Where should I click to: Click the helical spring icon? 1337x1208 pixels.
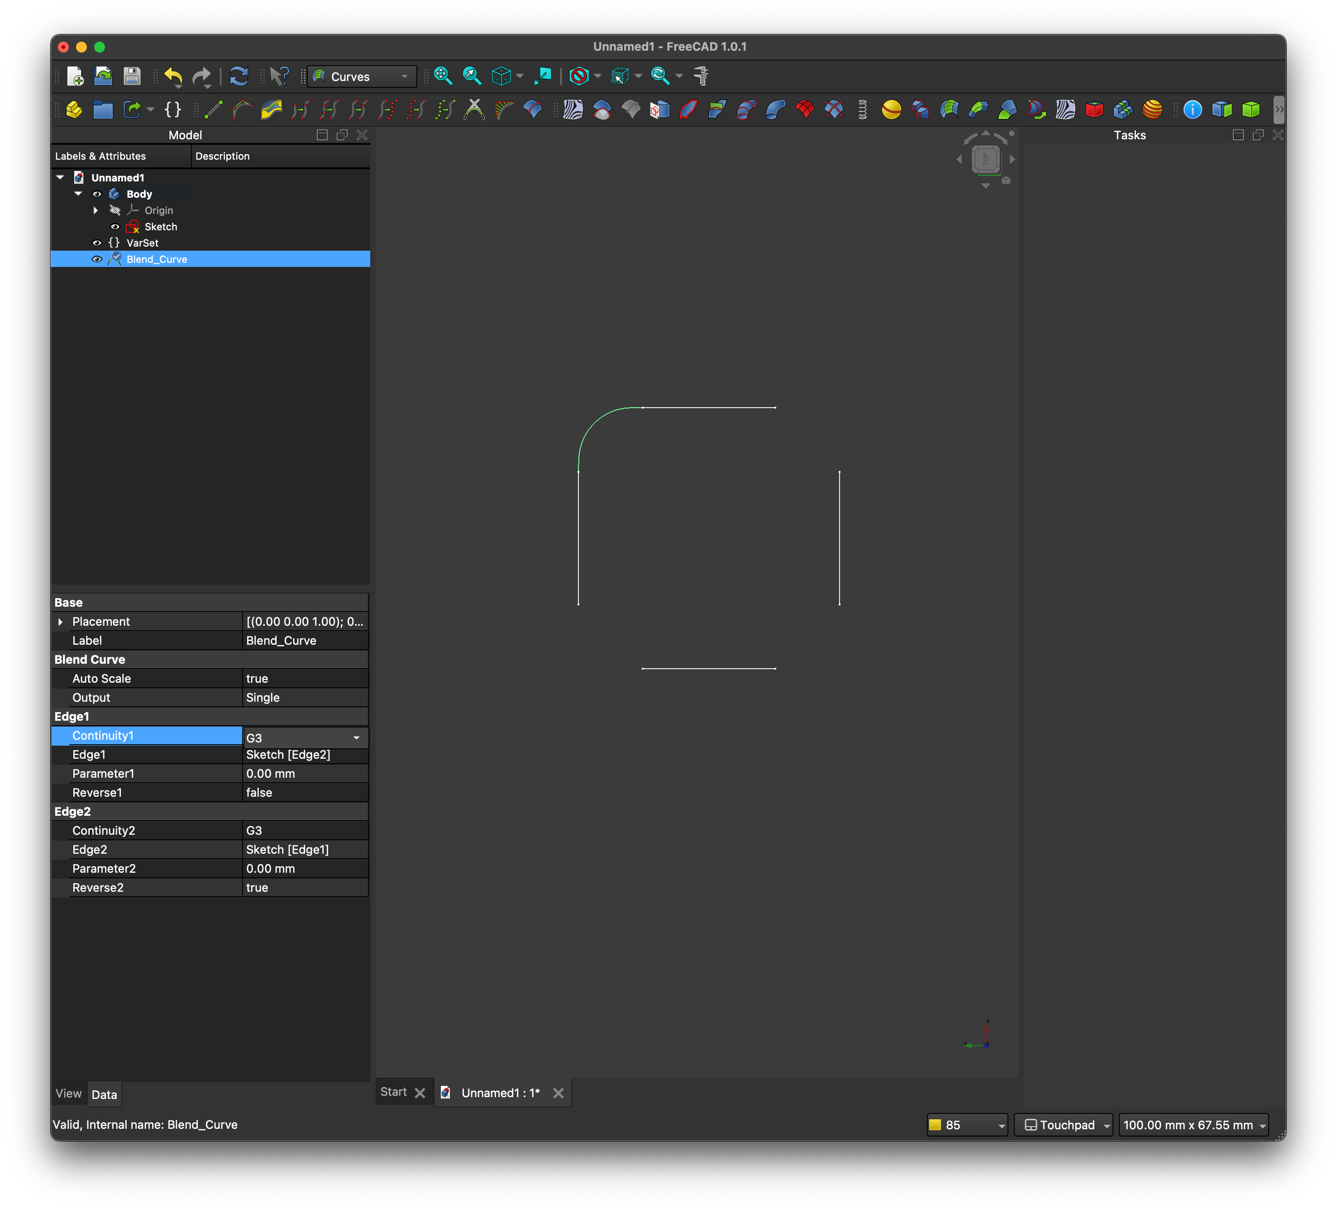pos(862,109)
